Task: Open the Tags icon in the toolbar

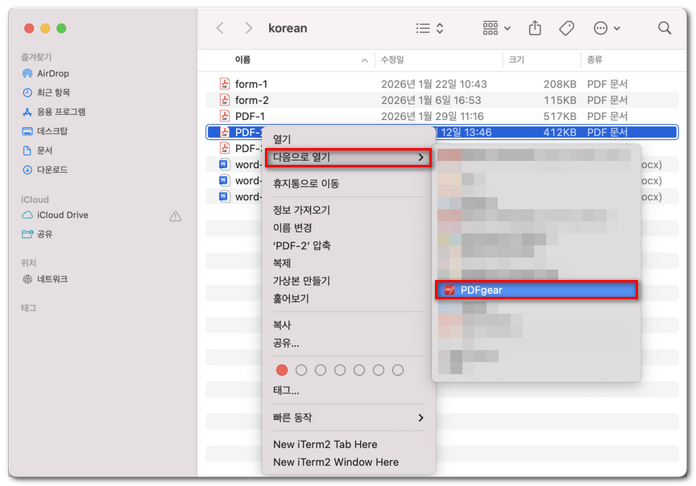Action: pyautogui.click(x=566, y=27)
